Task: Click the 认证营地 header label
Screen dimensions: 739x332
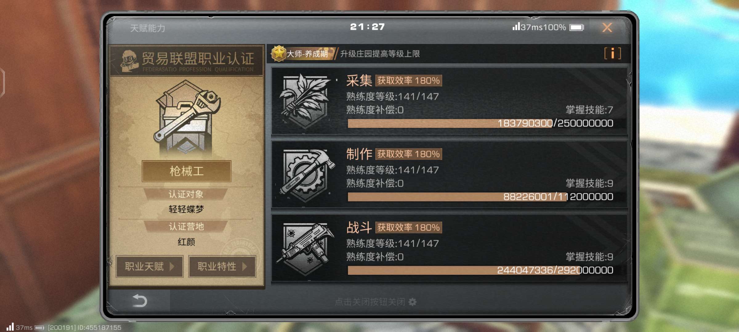Action: tap(186, 227)
